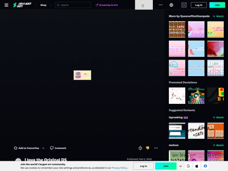228x171 pixels.
Task: Open the QueenoftheStampede profile link
Action: click(195, 16)
